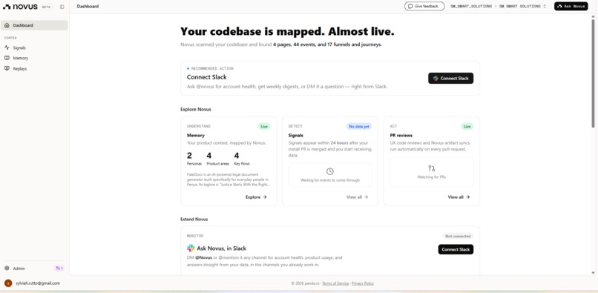
Task: Click the DM_SMART_SOLUTIONS breadcrumb
Action: pos(471,7)
